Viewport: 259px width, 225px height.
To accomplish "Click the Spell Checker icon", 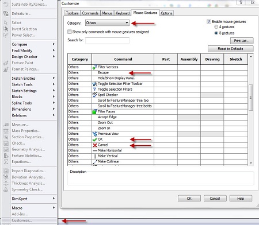I will pos(94,95).
